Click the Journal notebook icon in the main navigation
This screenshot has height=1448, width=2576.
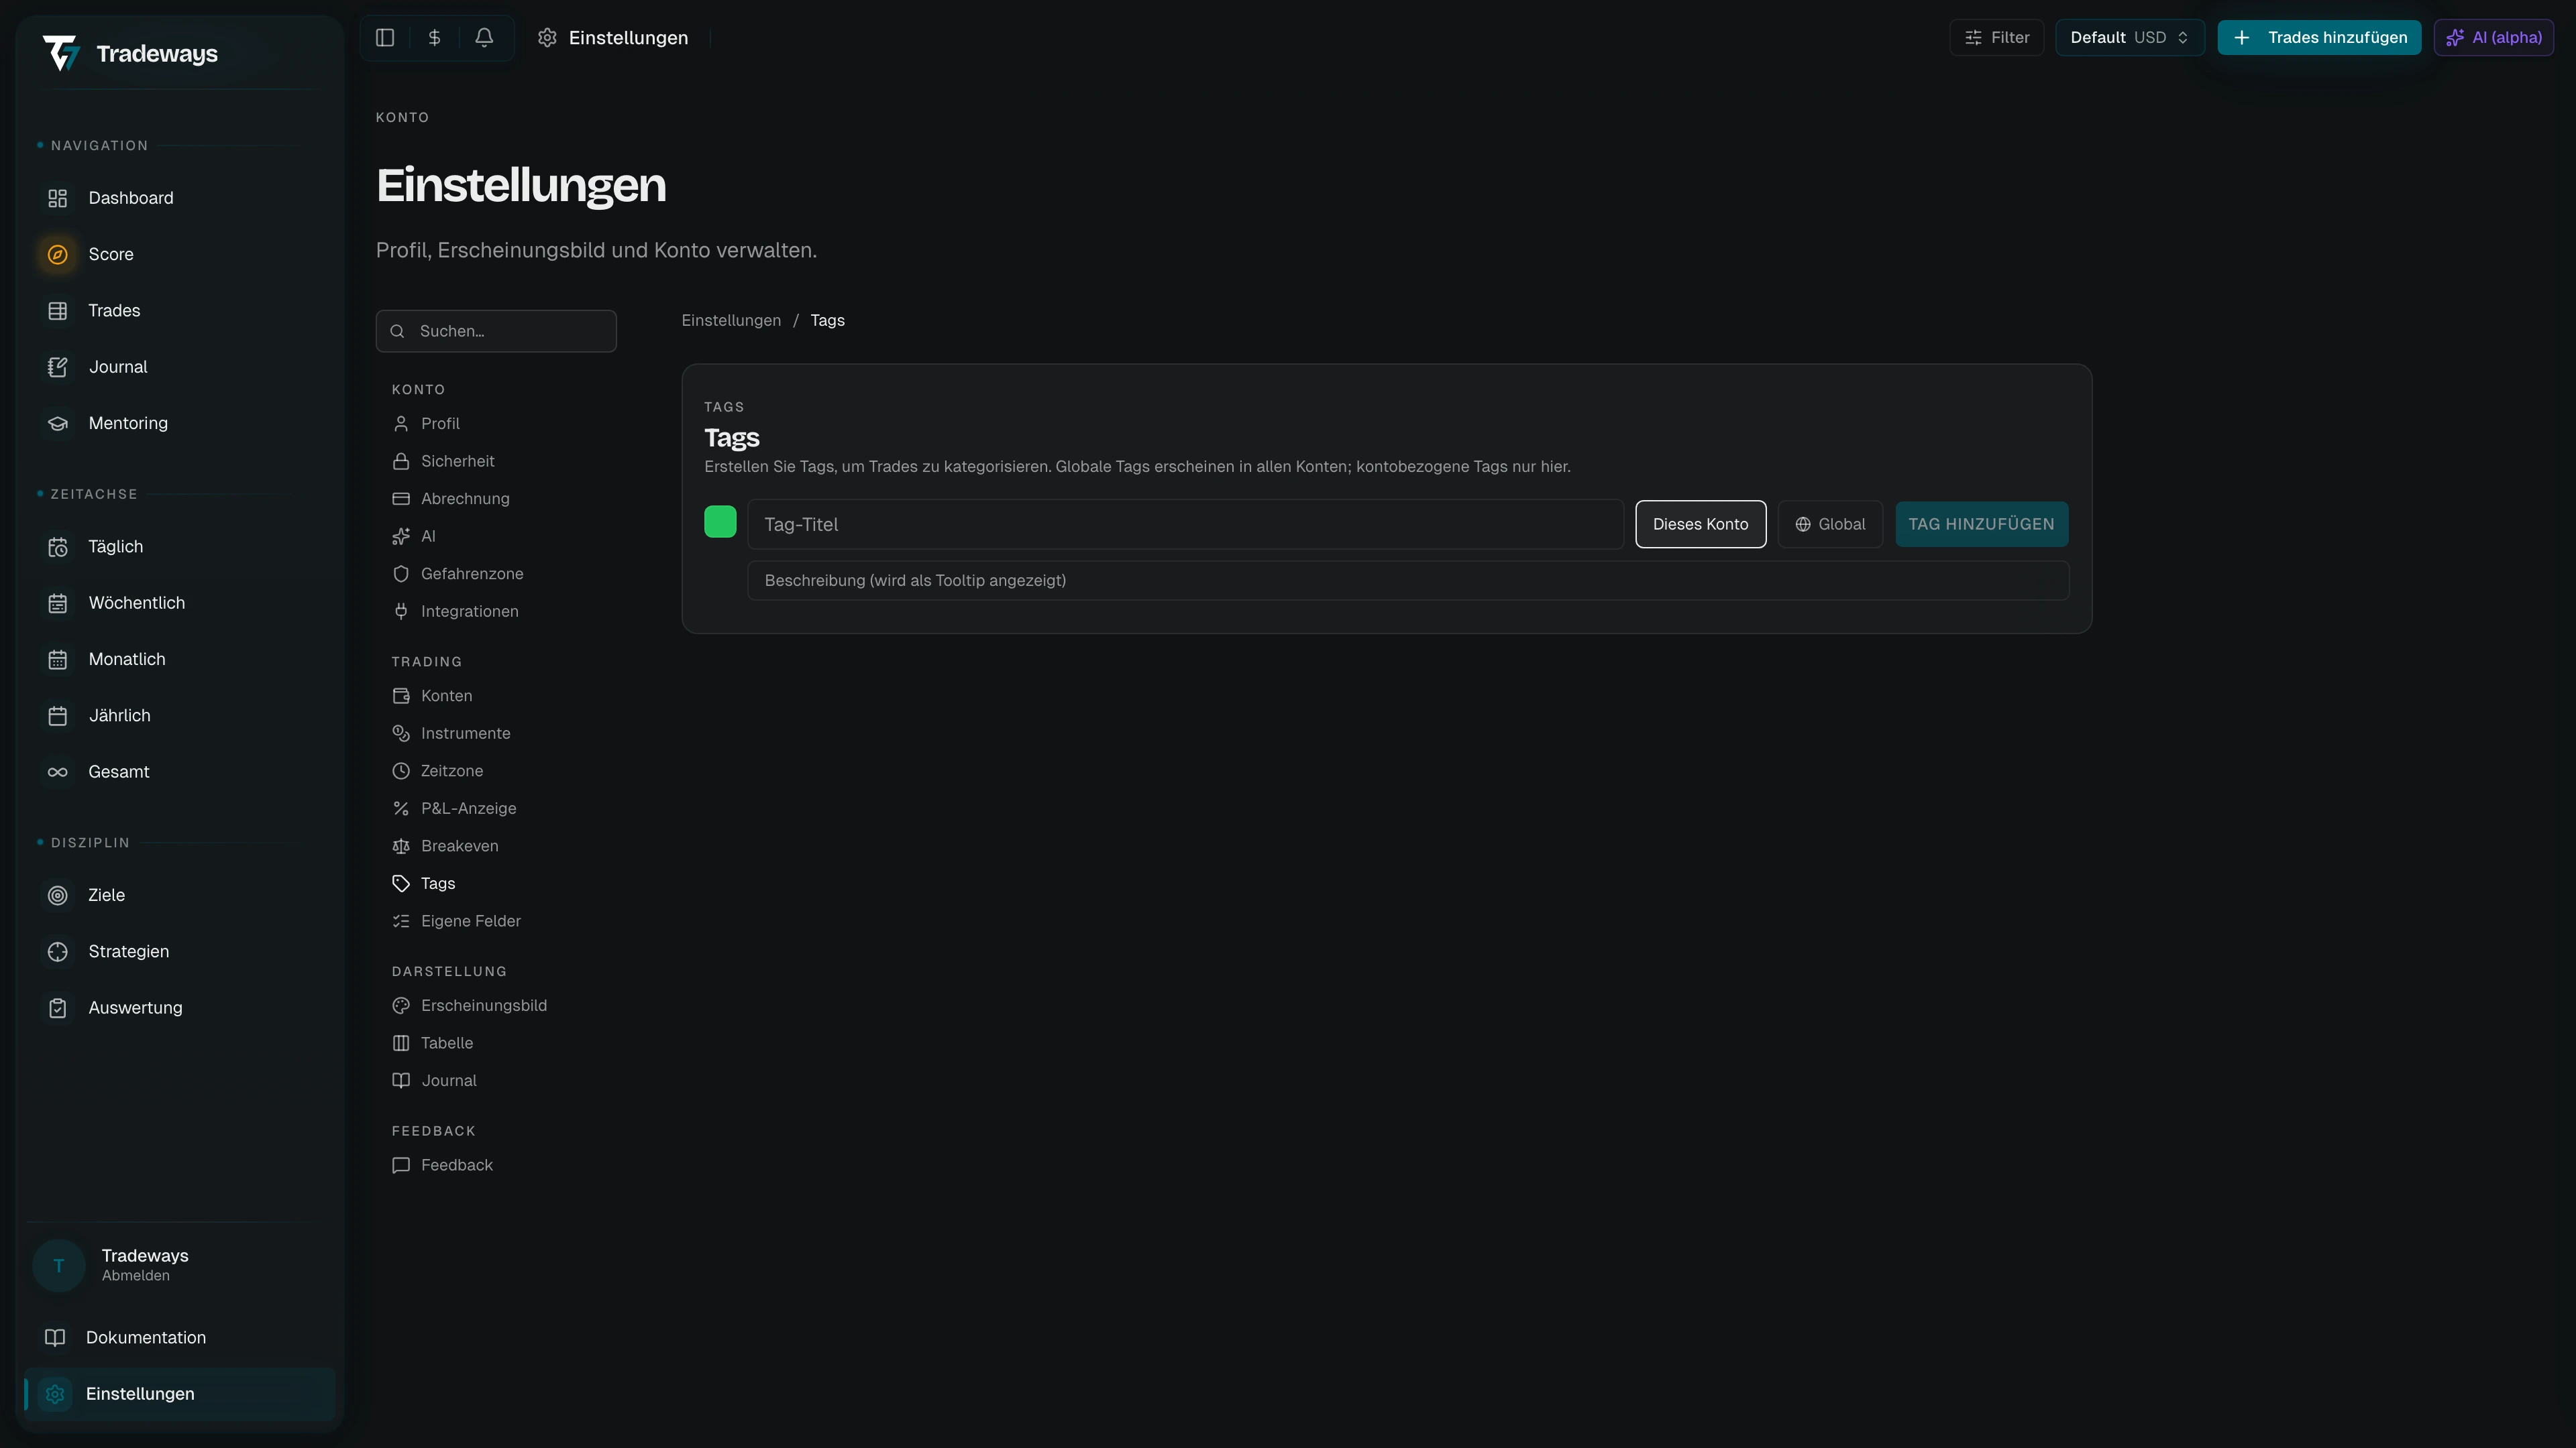58,367
